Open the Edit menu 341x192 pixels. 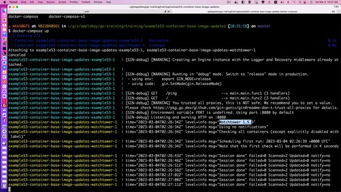[32, 2]
